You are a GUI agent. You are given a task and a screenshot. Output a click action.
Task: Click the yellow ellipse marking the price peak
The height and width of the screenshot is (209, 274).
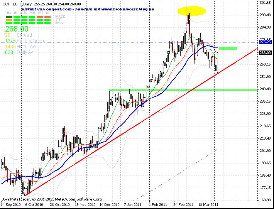(x=192, y=11)
